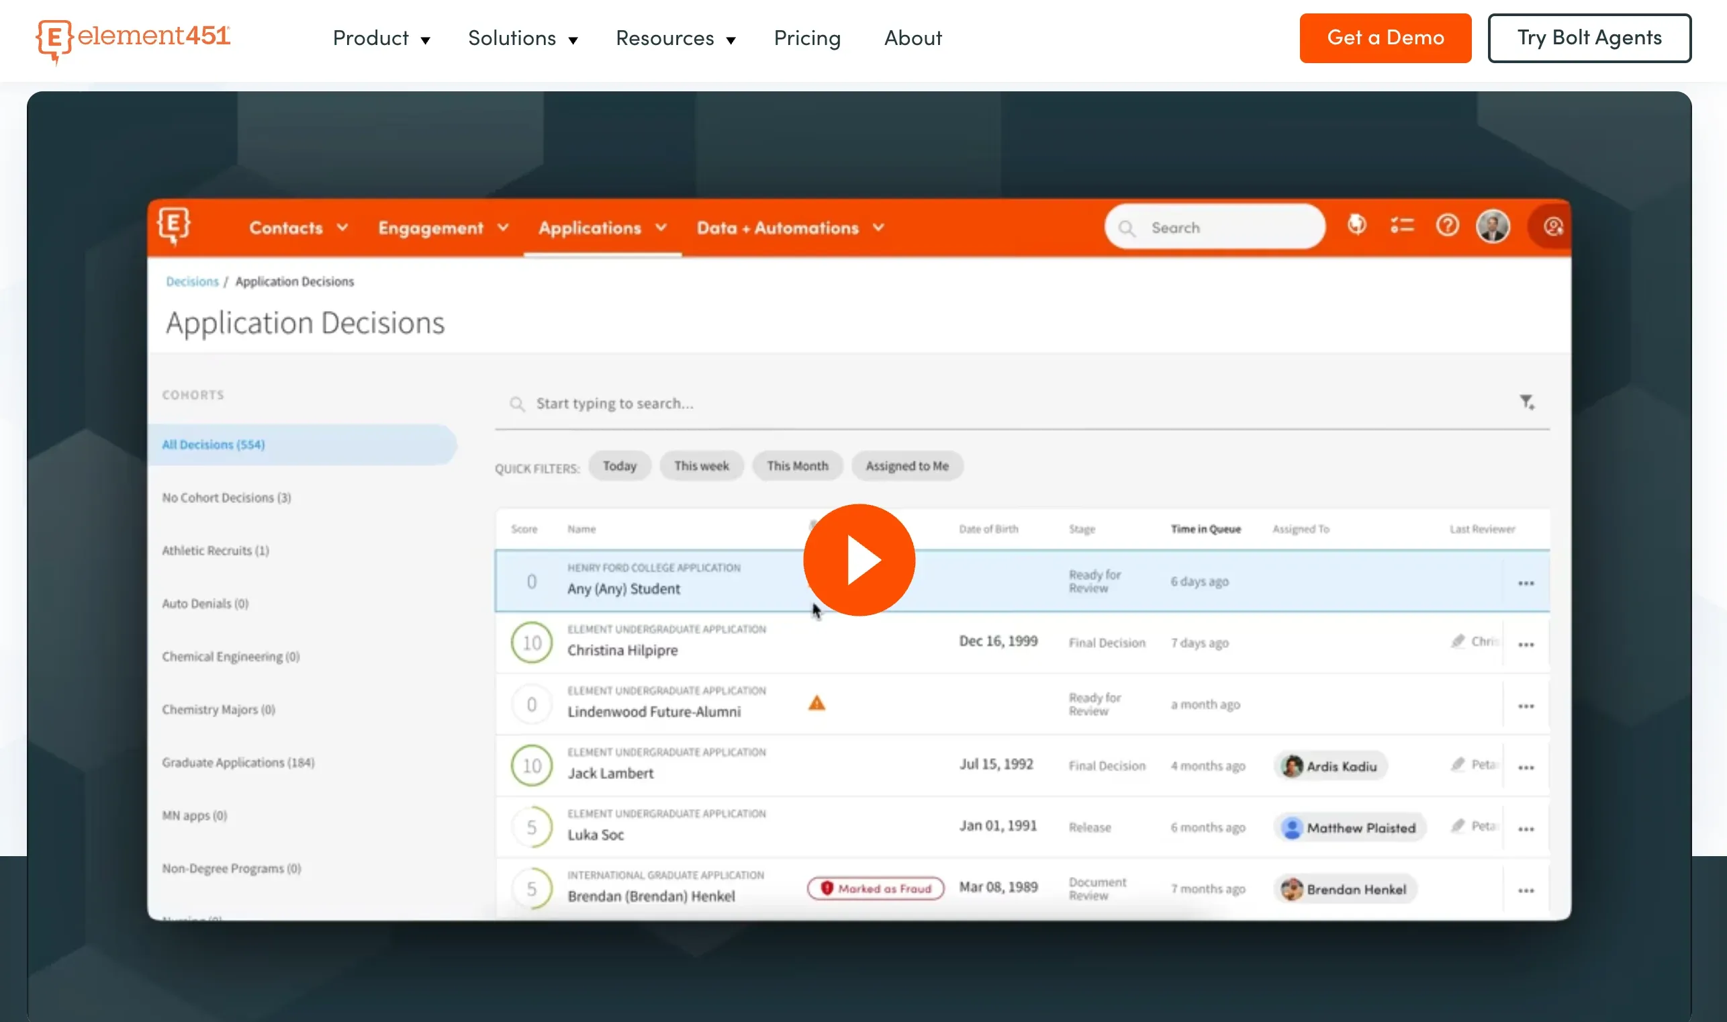
Task: Click the app E logo icon
Action: click(x=173, y=225)
